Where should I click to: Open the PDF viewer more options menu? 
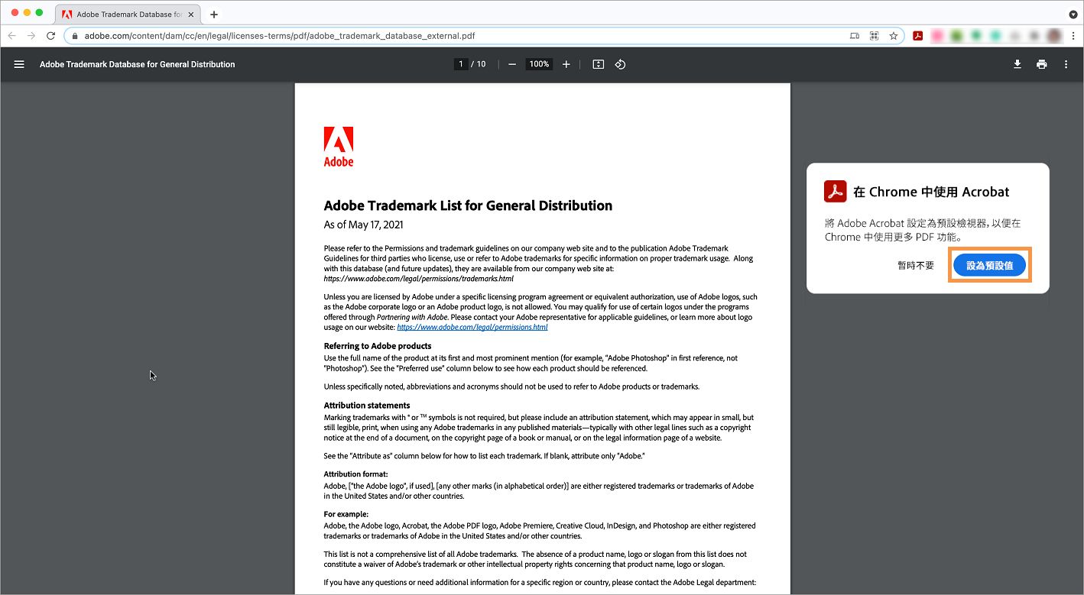(x=1066, y=64)
